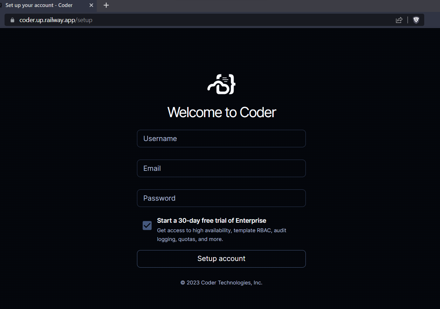Open the Brave Shields lion icon

click(x=416, y=20)
